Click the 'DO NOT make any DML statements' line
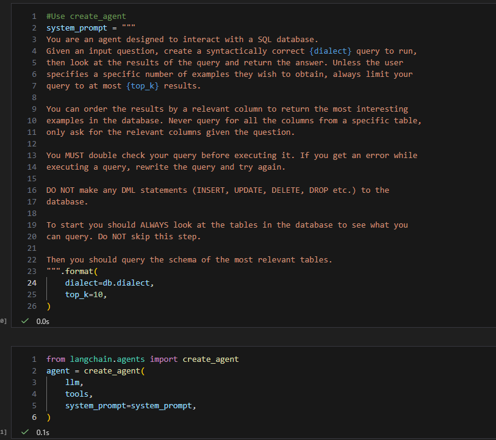Screen dimensions: 496x440 click(217, 190)
